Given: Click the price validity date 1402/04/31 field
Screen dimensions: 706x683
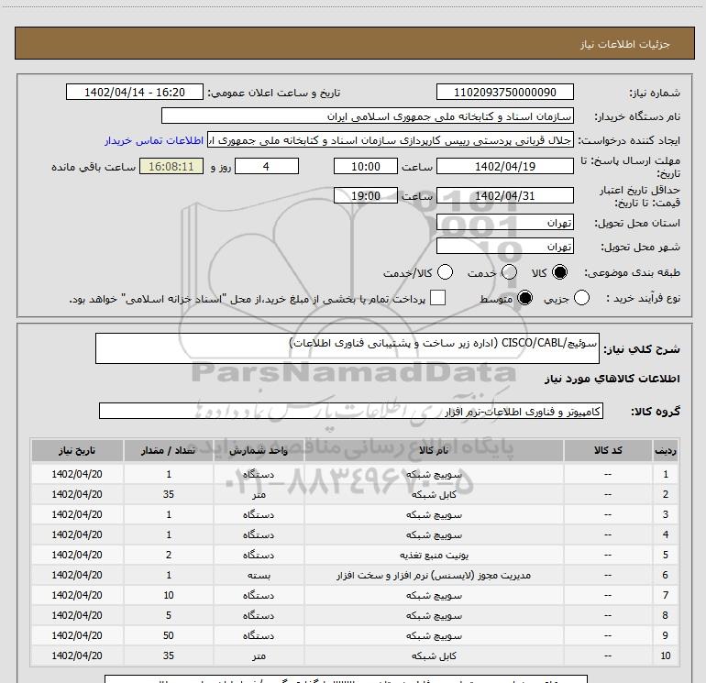Looking at the screenshot, I should click(x=504, y=195).
